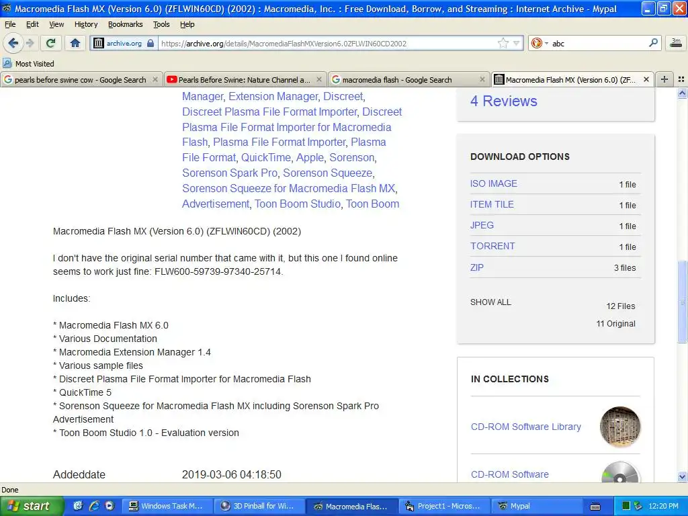
Task: Download the TORRENT file
Action: (492, 246)
